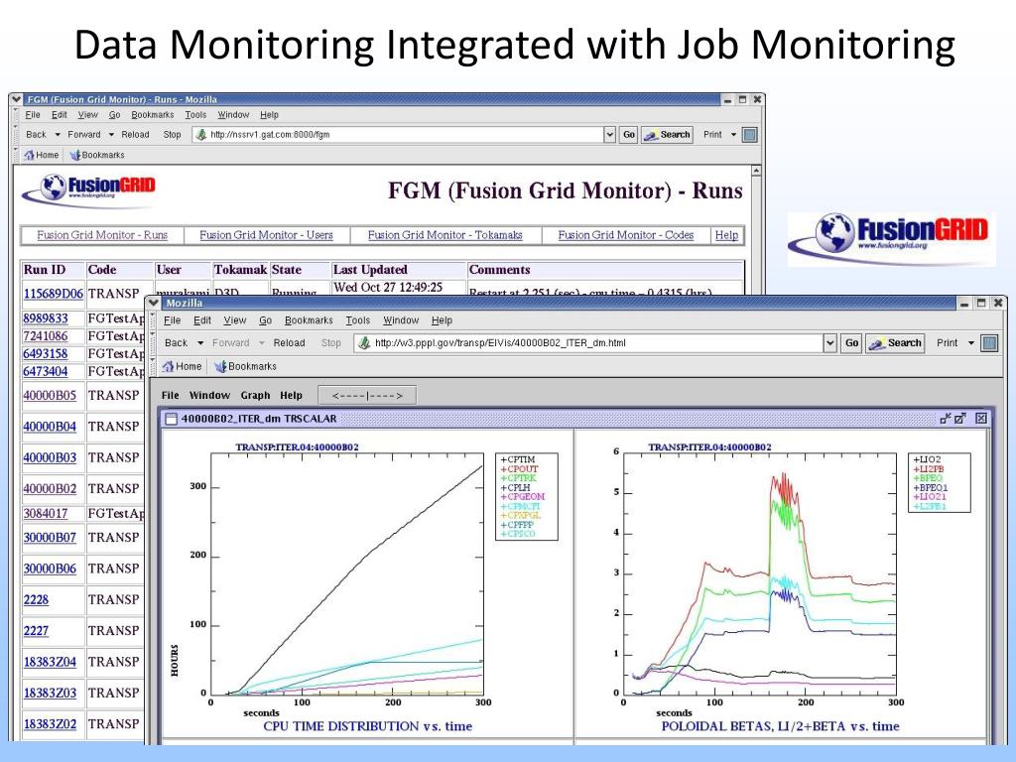The height and width of the screenshot is (762, 1016).
Task: Open window menu icon of FGM title bar
Action: [18, 99]
